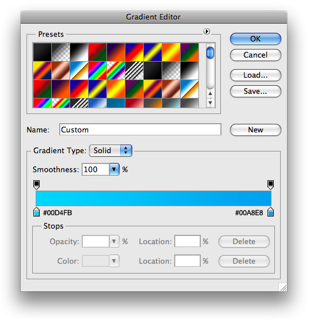Select the left color stop #00D4FB
Image resolution: width=310 pixels, height=319 pixels.
(x=37, y=211)
